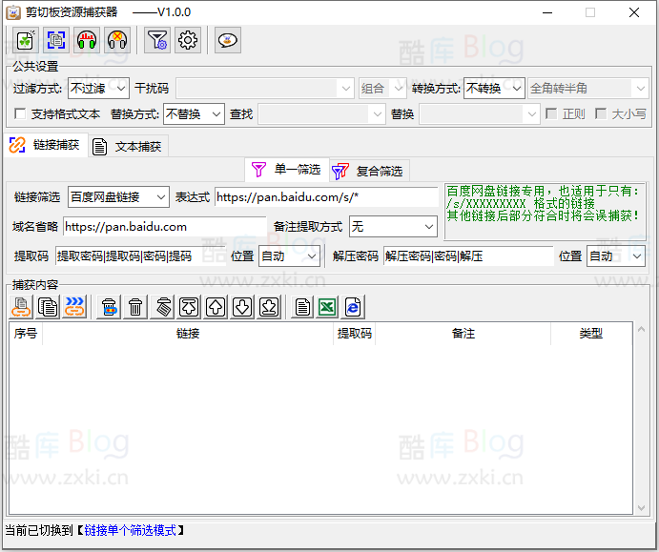
Task: Open the 替换 combo box
Action: [480, 113]
